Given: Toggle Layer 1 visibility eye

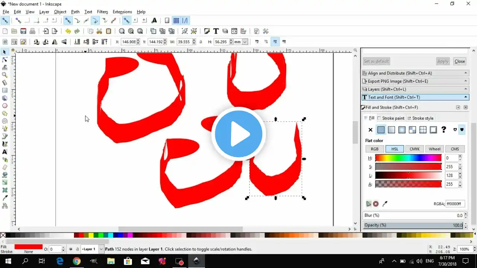Looking at the screenshot, I should (x=71, y=249).
